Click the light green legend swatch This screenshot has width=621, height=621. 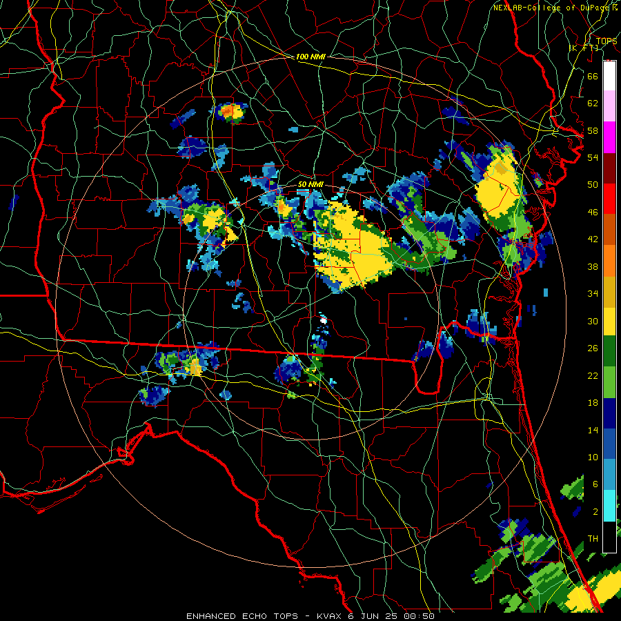click(x=609, y=382)
